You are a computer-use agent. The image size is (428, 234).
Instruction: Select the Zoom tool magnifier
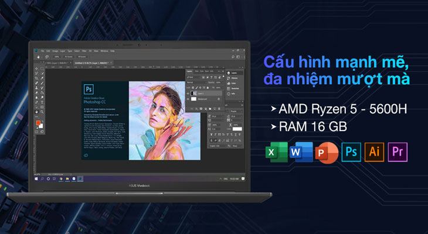point(42,112)
